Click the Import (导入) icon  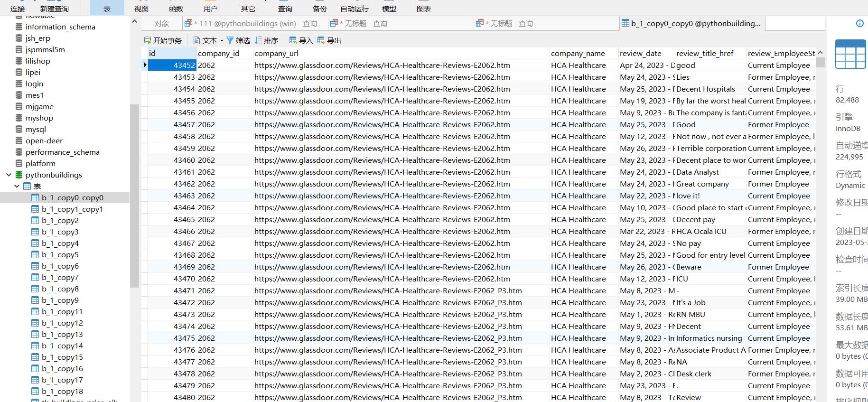coord(293,40)
